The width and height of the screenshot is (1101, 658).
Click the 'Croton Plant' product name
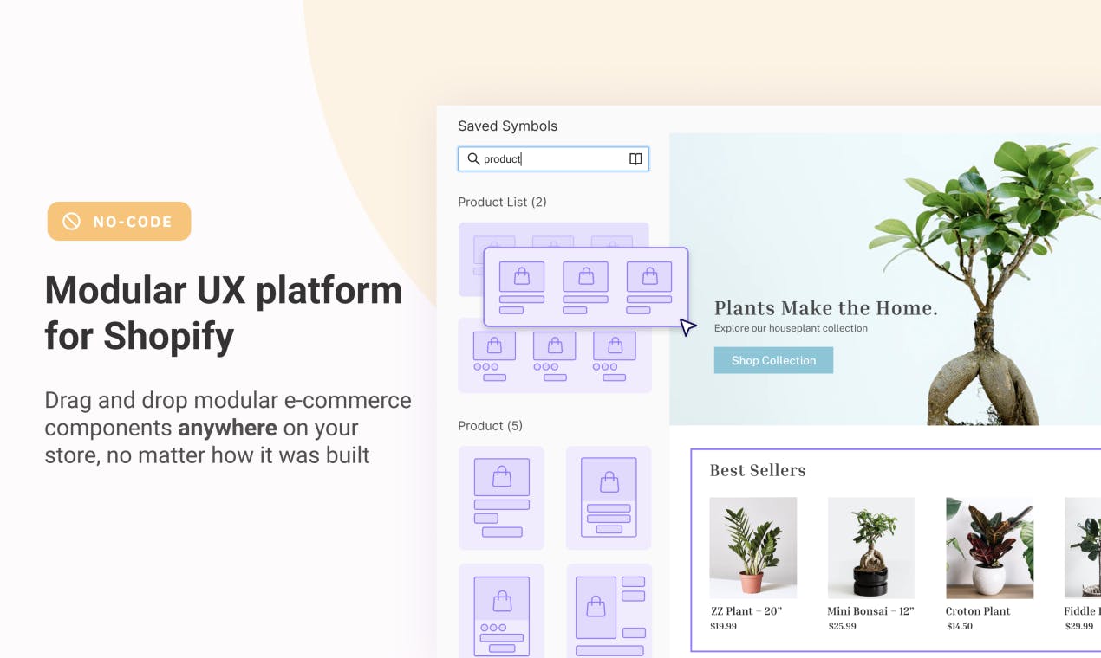click(x=978, y=611)
